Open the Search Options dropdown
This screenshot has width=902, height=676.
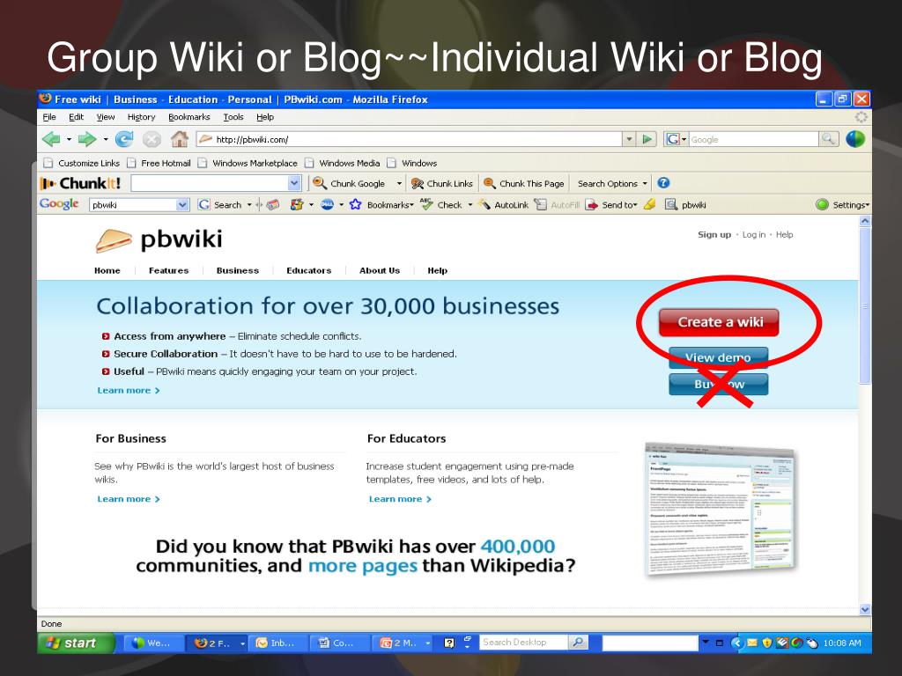[x=612, y=183]
